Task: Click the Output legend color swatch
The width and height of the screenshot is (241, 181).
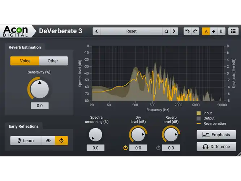Action: pos(199,118)
